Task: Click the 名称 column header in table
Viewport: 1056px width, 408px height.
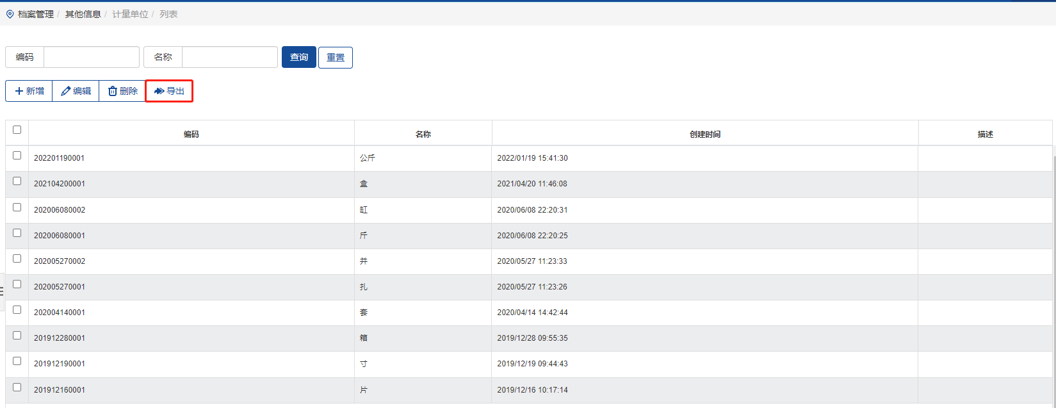Action: point(423,134)
